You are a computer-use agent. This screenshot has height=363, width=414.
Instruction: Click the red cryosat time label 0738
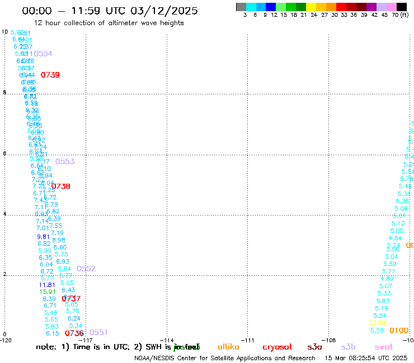click(61, 187)
